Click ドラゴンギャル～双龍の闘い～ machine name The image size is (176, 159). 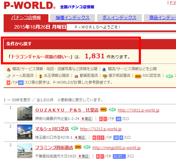click(x=41, y=57)
